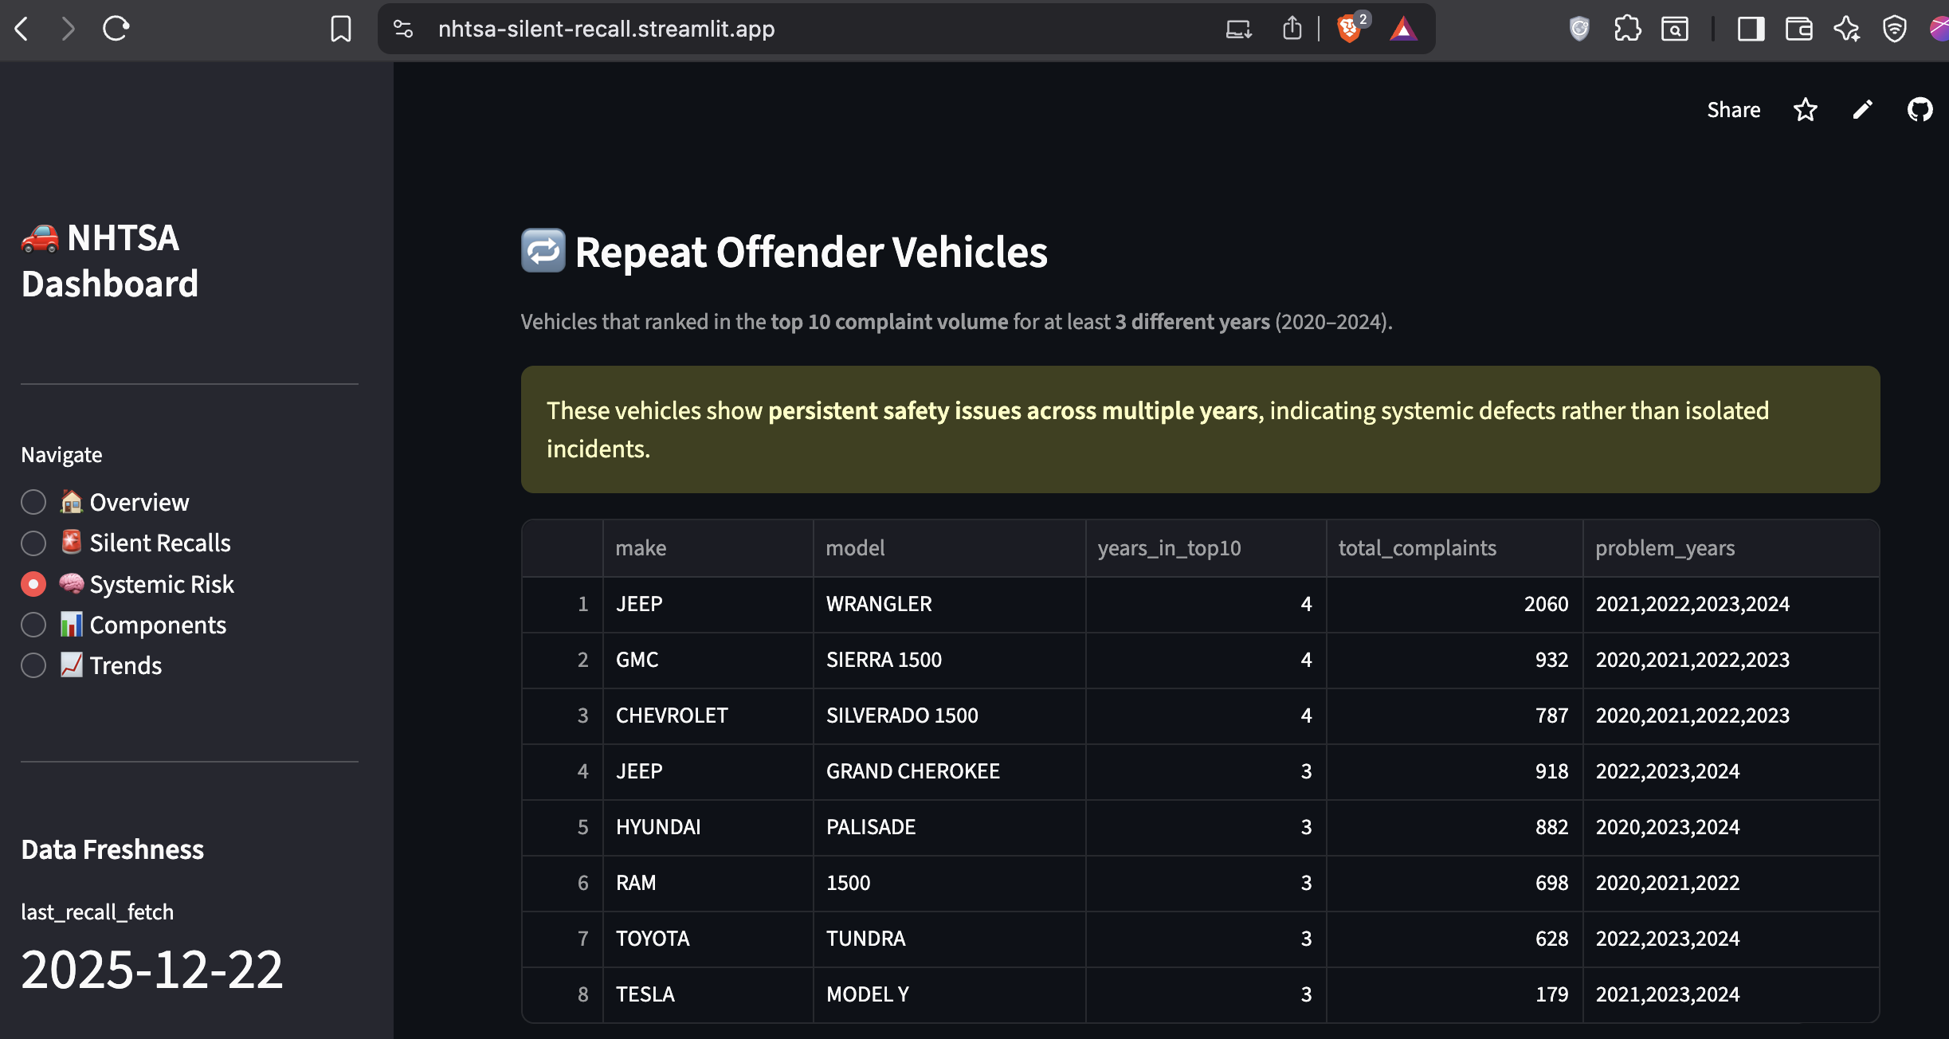Select the Overview radio option

pyautogui.click(x=33, y=502)
